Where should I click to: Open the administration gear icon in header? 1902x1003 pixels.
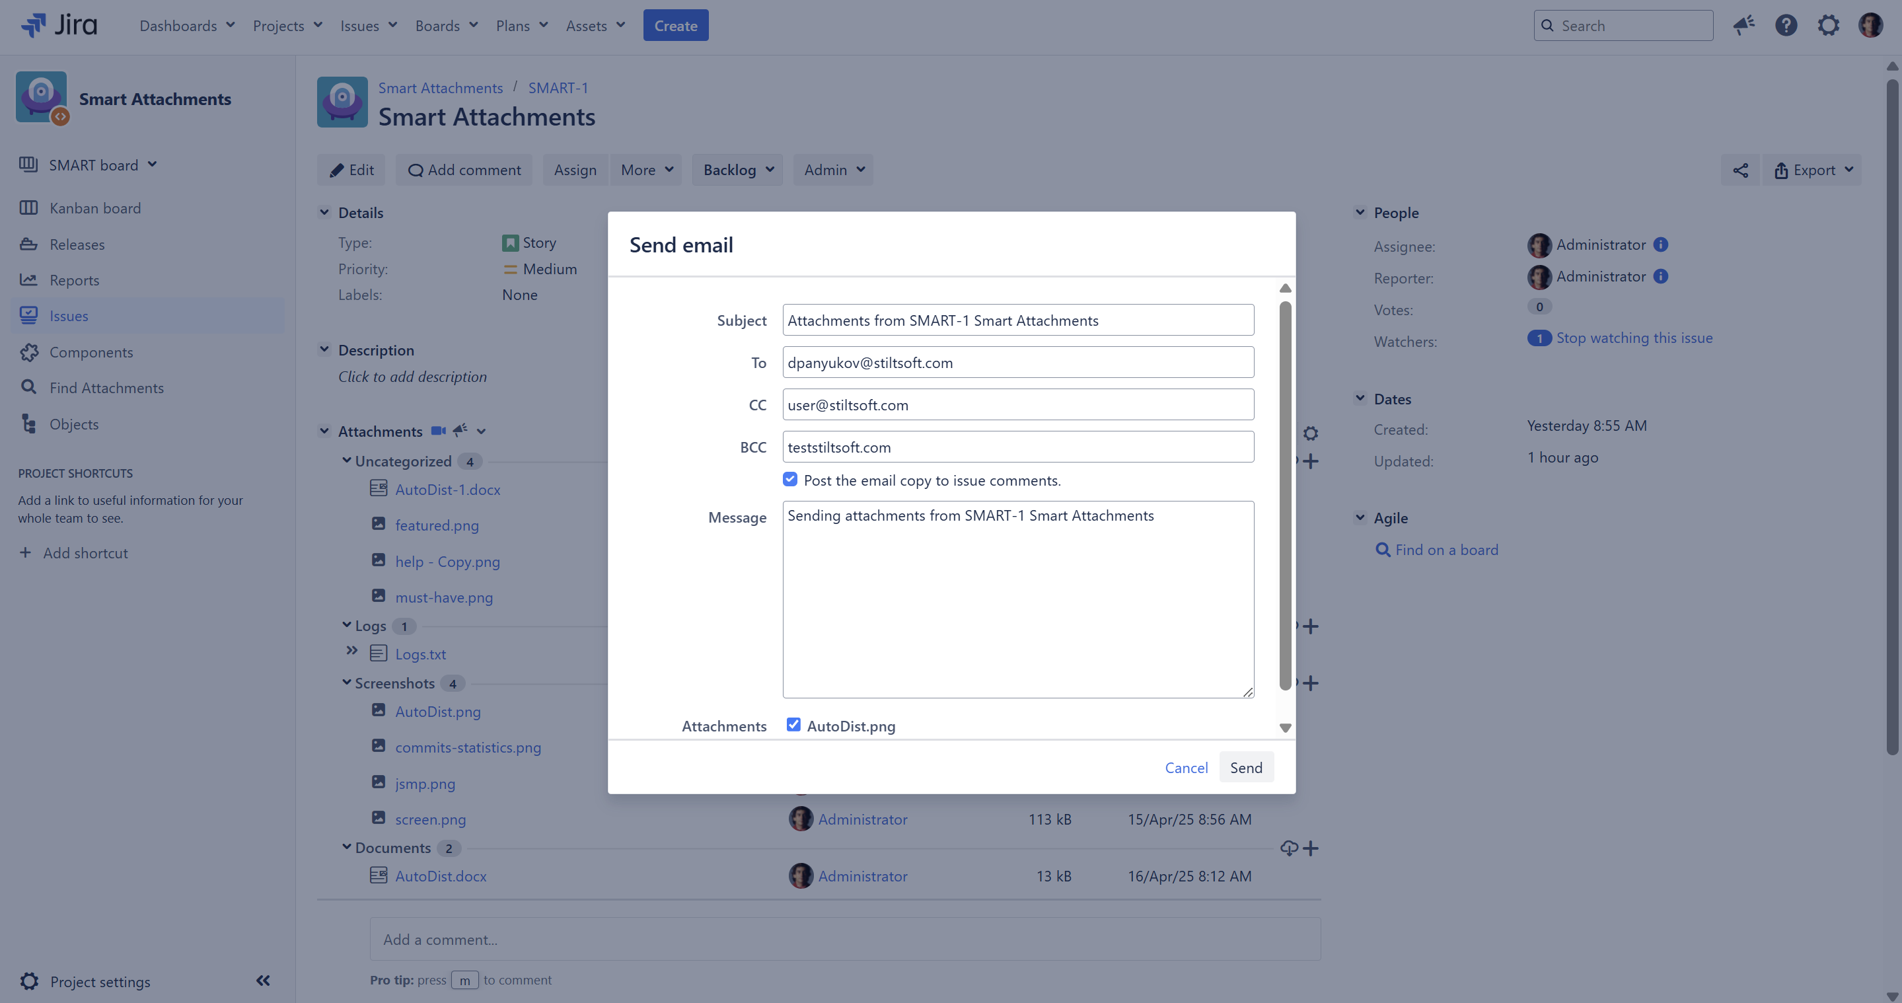tap(1828, 26)
